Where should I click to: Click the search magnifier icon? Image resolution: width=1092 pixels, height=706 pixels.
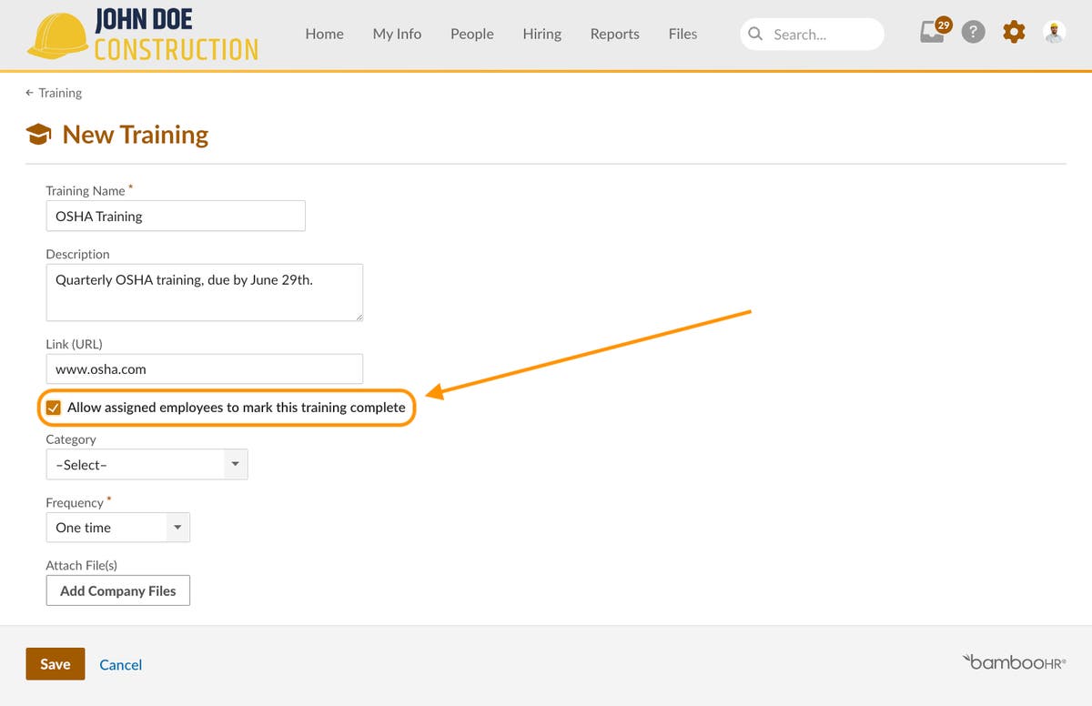[x=755, y=34]
